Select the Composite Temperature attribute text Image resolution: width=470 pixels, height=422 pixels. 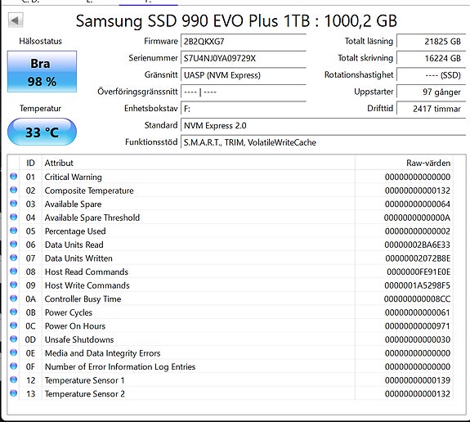[x=89, y=191]
